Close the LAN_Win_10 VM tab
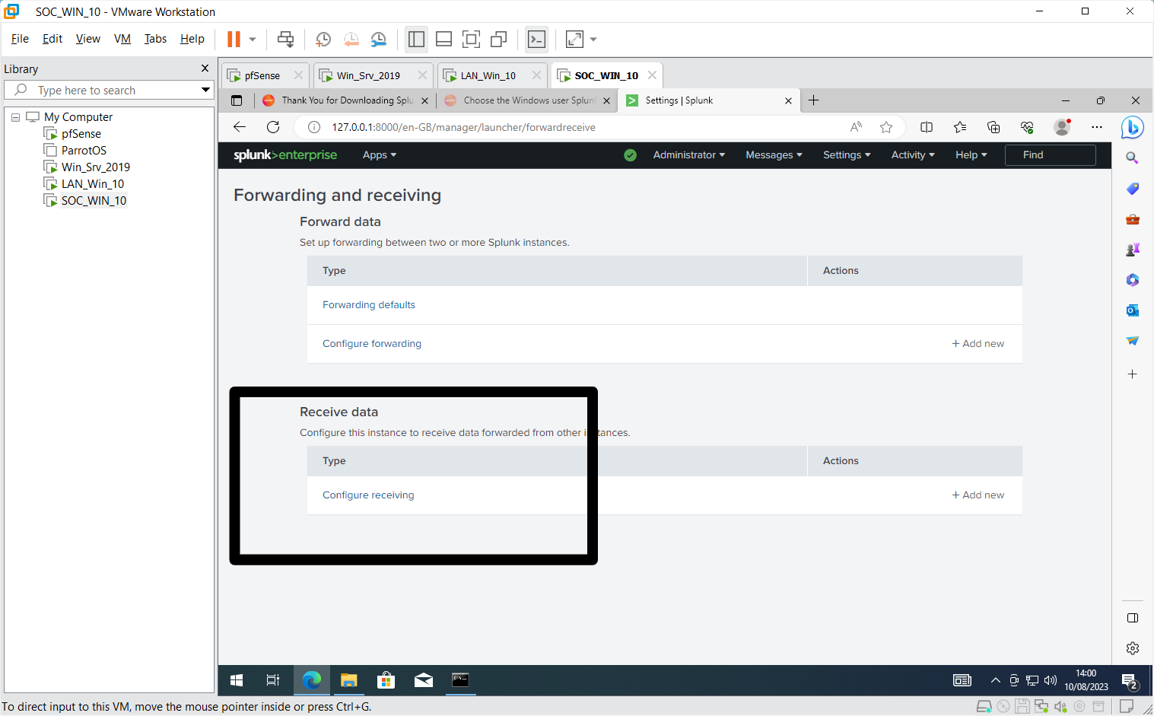 tap(536, 75)
